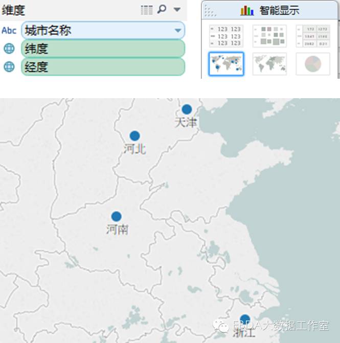Choose the pie chart type
This screenshot has height=343, width=340.
[x=313, y=64]
